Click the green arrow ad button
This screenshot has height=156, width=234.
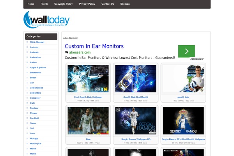(x=186, y=51)
